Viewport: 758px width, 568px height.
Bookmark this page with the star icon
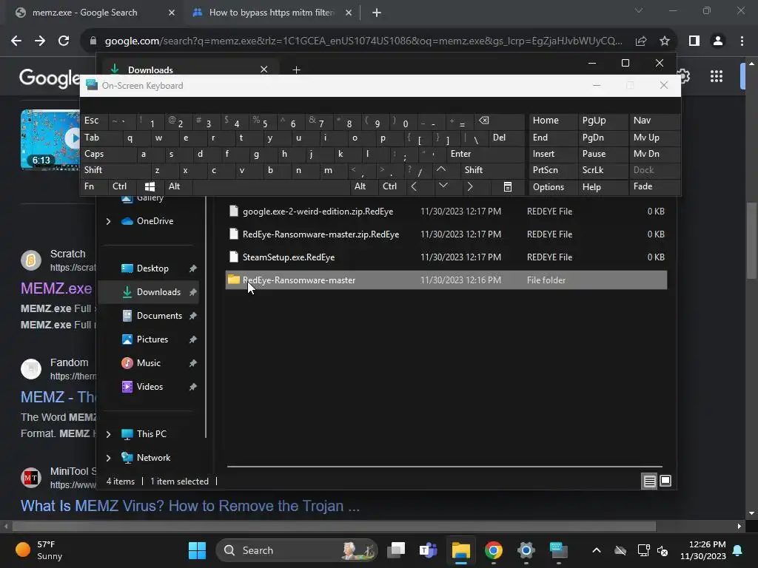click(x=665, y=41)
